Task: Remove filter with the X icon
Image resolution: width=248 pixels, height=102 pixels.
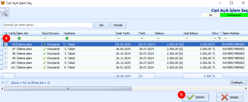Action: [3, 83]
